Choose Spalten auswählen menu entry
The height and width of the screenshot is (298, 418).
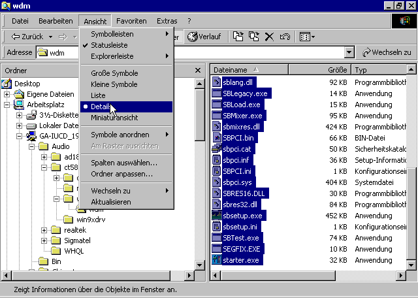pos(126,163)
